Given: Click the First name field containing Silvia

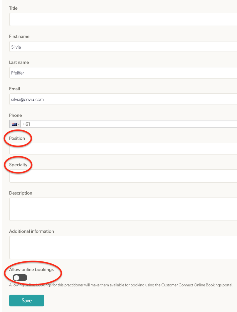Looking at the screenshot, I should click(x=123, y=47).
